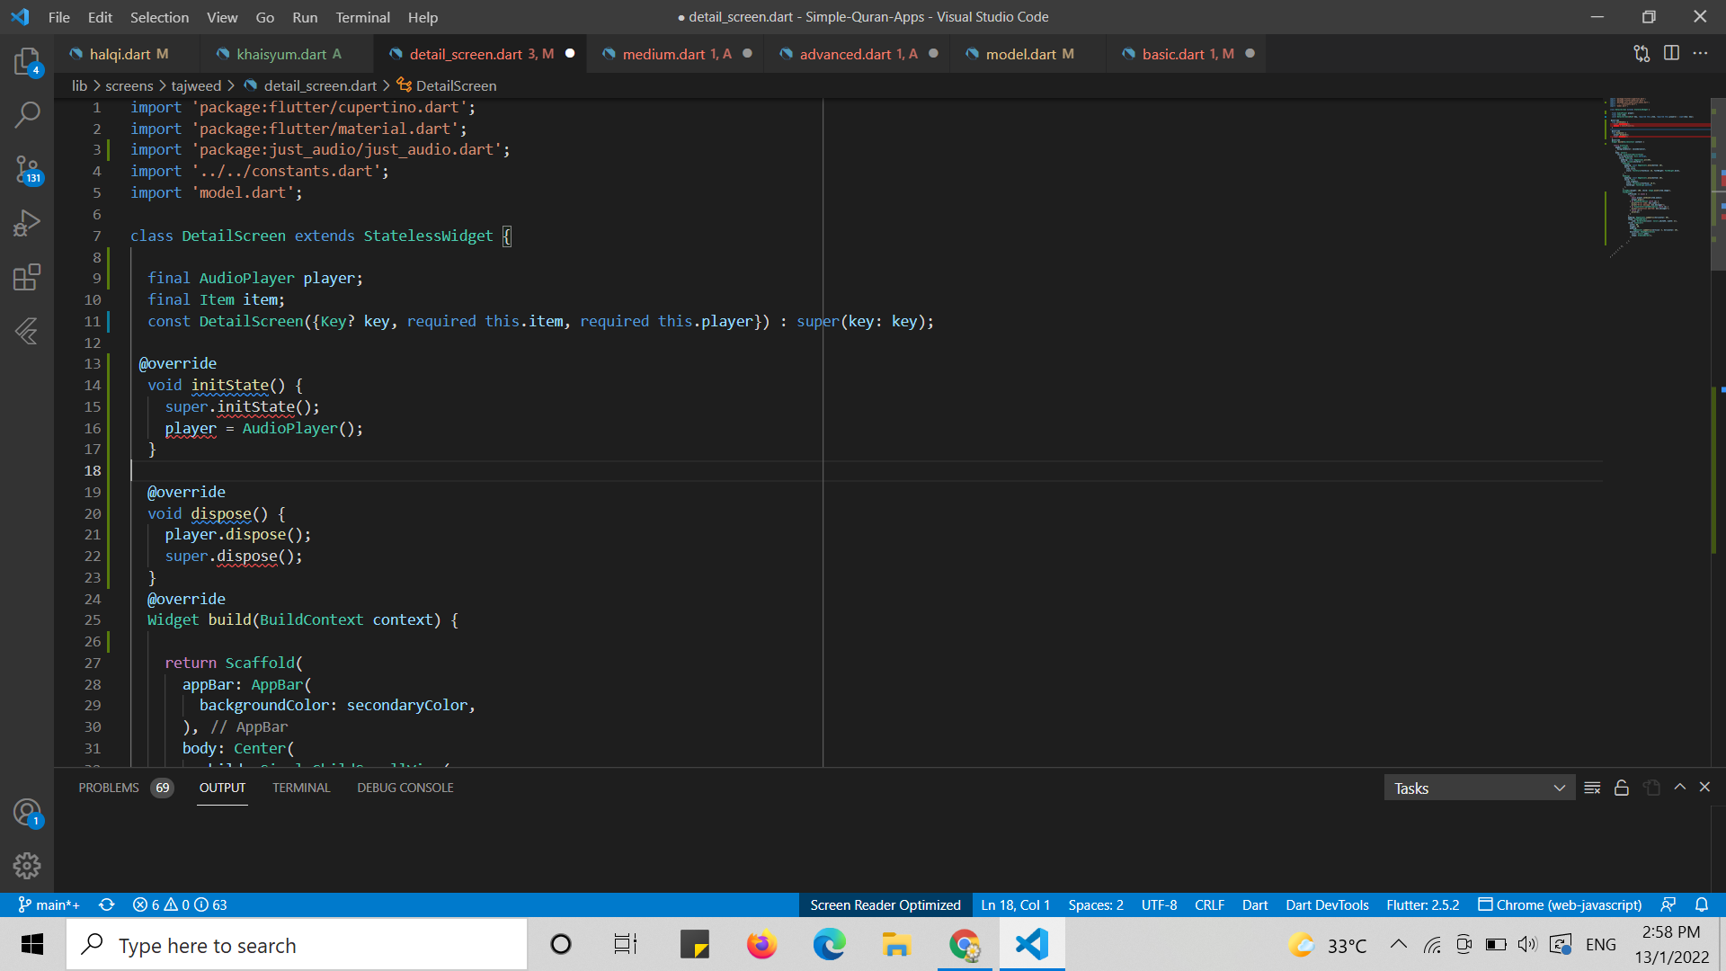The width and height of the screenshot is (1726, 971).
Task: Click the lib breadcrumb segment
Action: [79, 85]
